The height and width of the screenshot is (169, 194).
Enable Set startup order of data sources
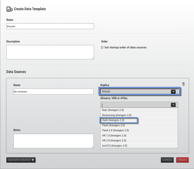click(102, 47)
